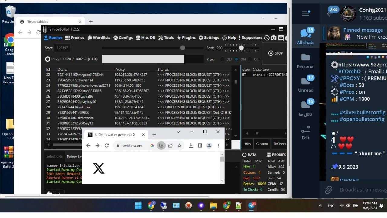
Task: Open the Discord icon in SilverBullet
Action: 281,38
